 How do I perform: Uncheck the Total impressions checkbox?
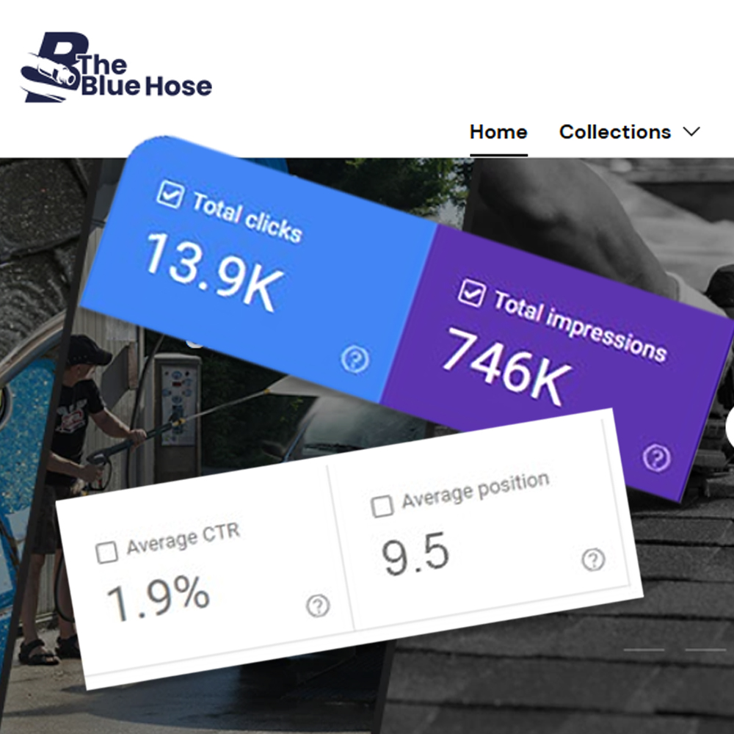click(x=471, y=293)
